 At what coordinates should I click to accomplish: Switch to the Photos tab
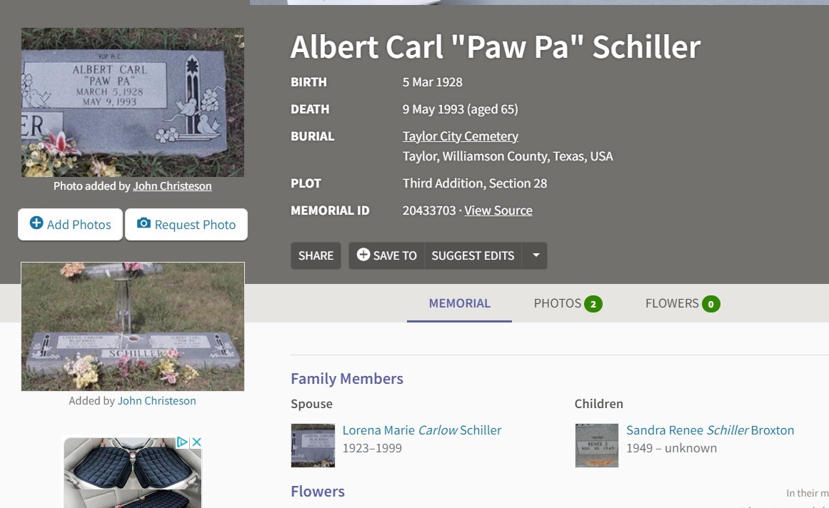(x=567, y=304)
